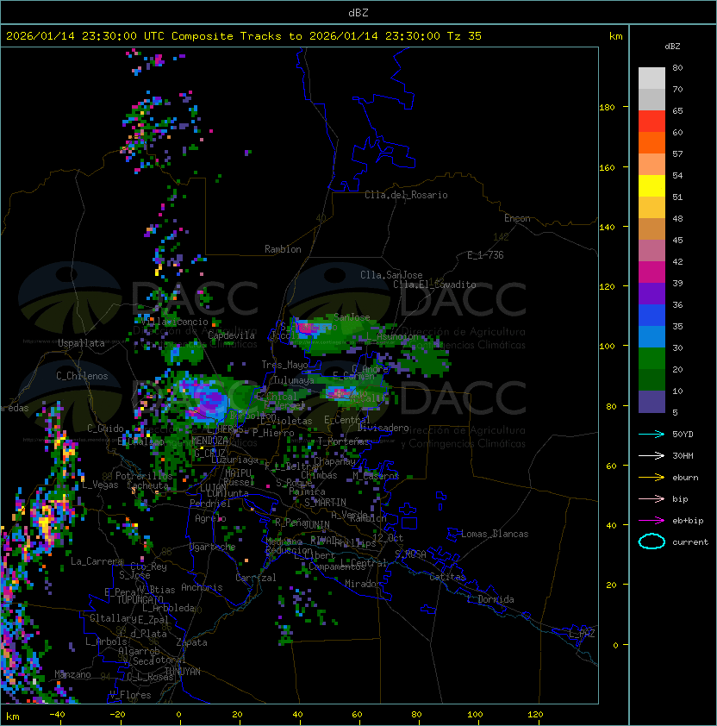
Task: Click the 'Cila.SanJose' place label
Action: point(391,275)
